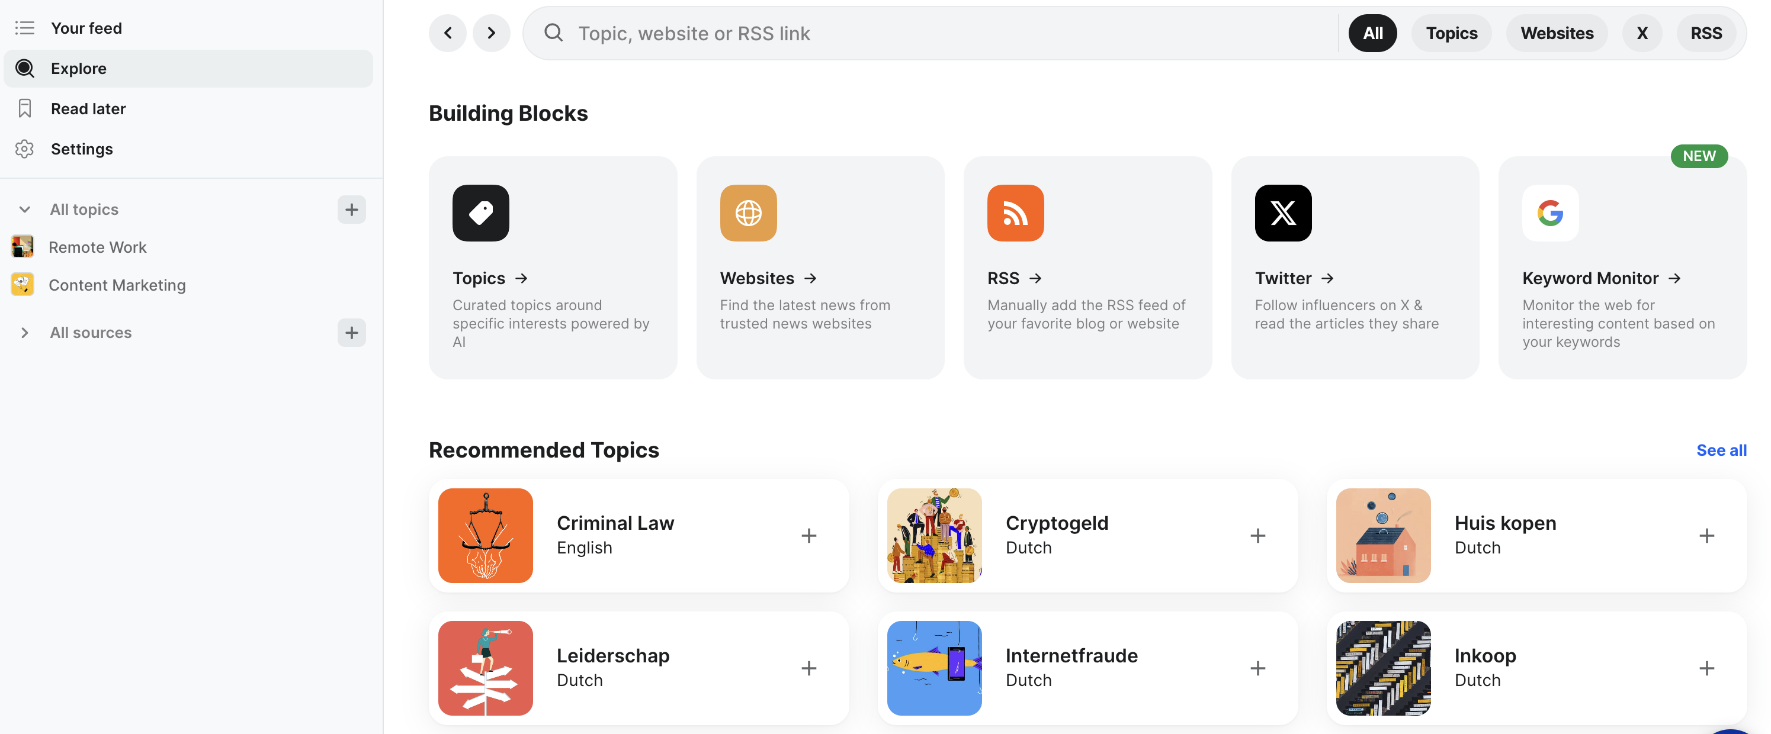Open Your feed in sidebar
This screenshot has width=1771, height=734.
(188, 28)
